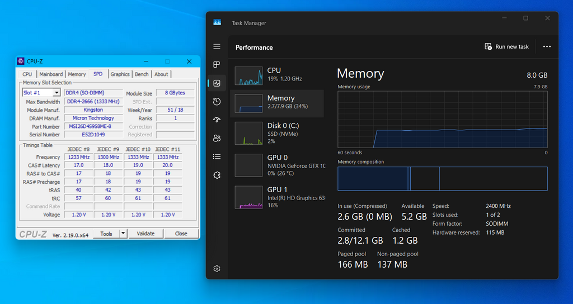Maximize the Task Manager window
This screenshot has height=304, width=573.
[525, 18]
